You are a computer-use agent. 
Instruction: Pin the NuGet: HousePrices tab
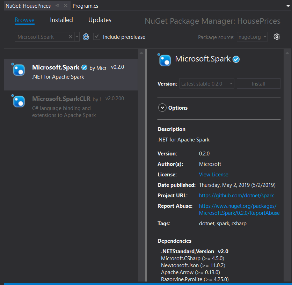(58, 6)
